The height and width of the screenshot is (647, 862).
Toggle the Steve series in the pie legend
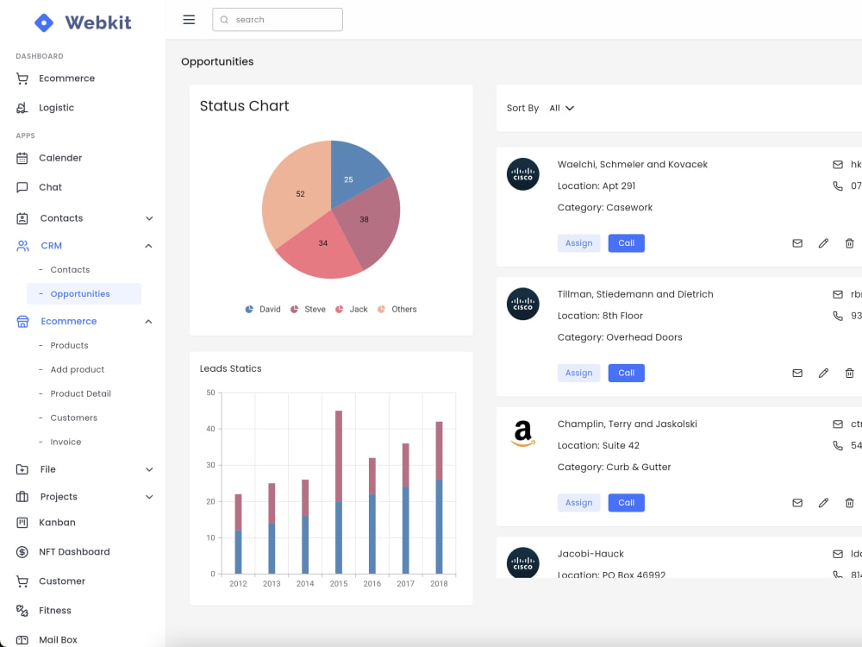(308, 310)
